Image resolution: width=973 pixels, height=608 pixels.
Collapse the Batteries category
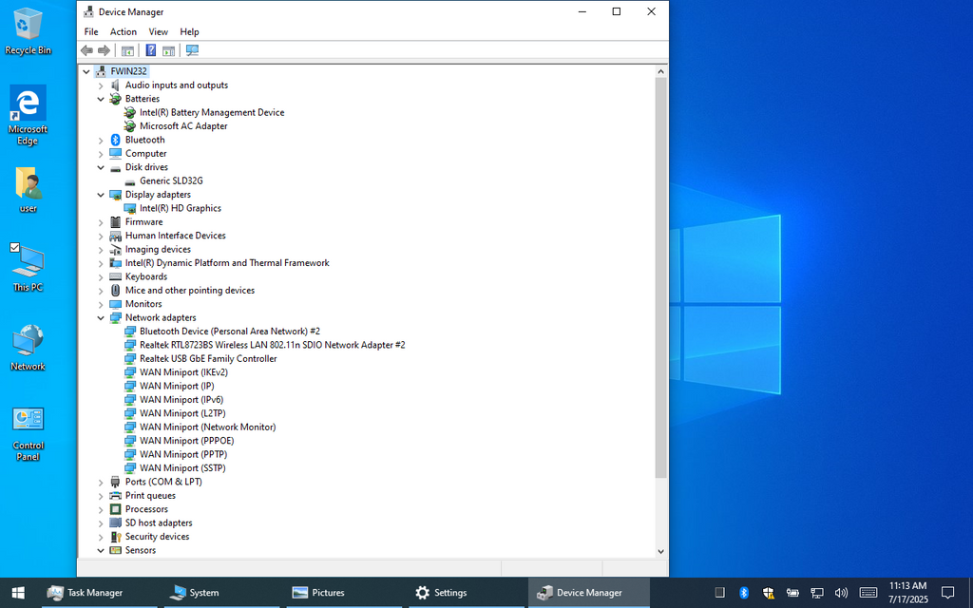[x=101, y=99]
